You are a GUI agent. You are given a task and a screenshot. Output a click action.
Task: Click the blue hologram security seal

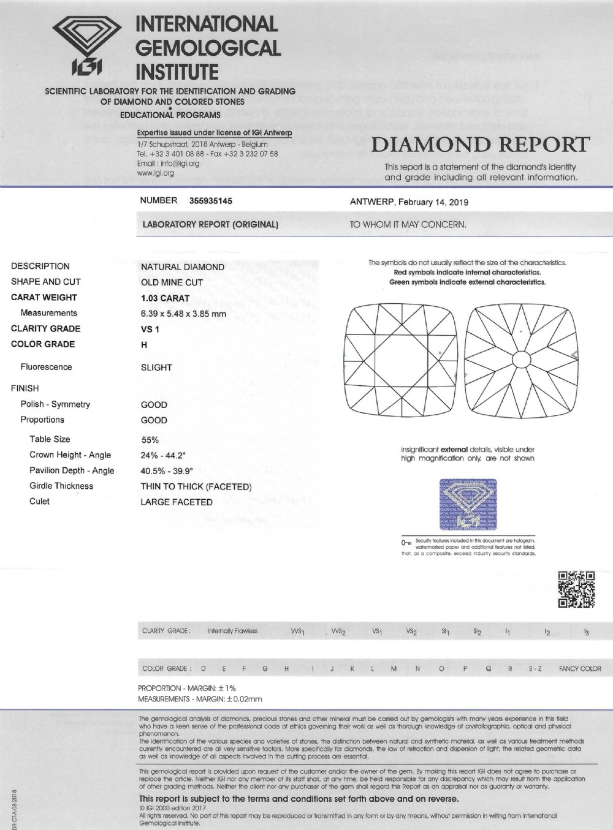[468, 505]
